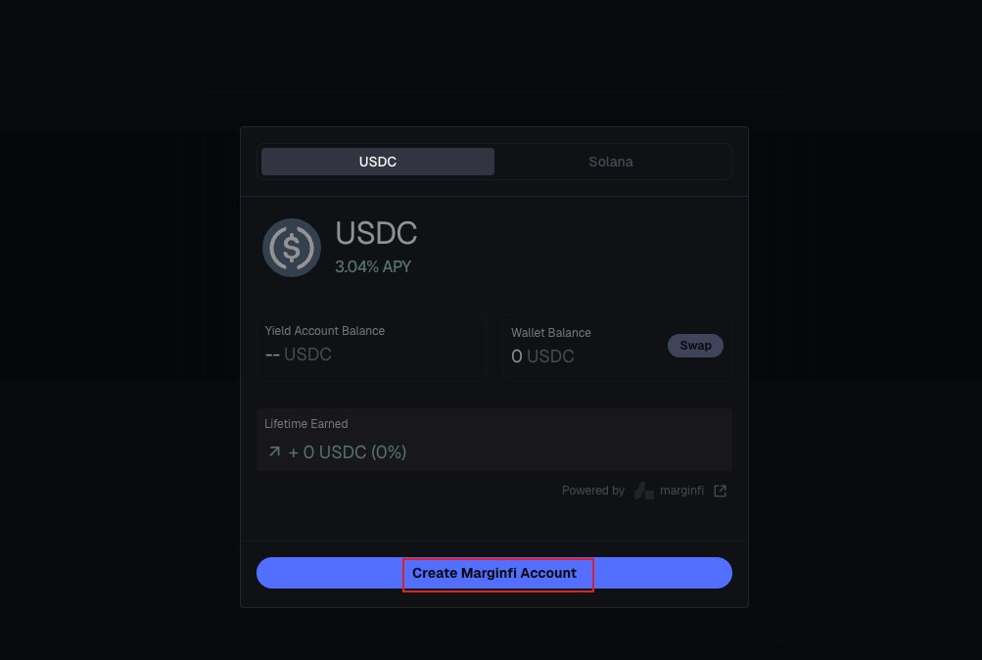
Task: Click the Swap button
Action: (695, 346)
